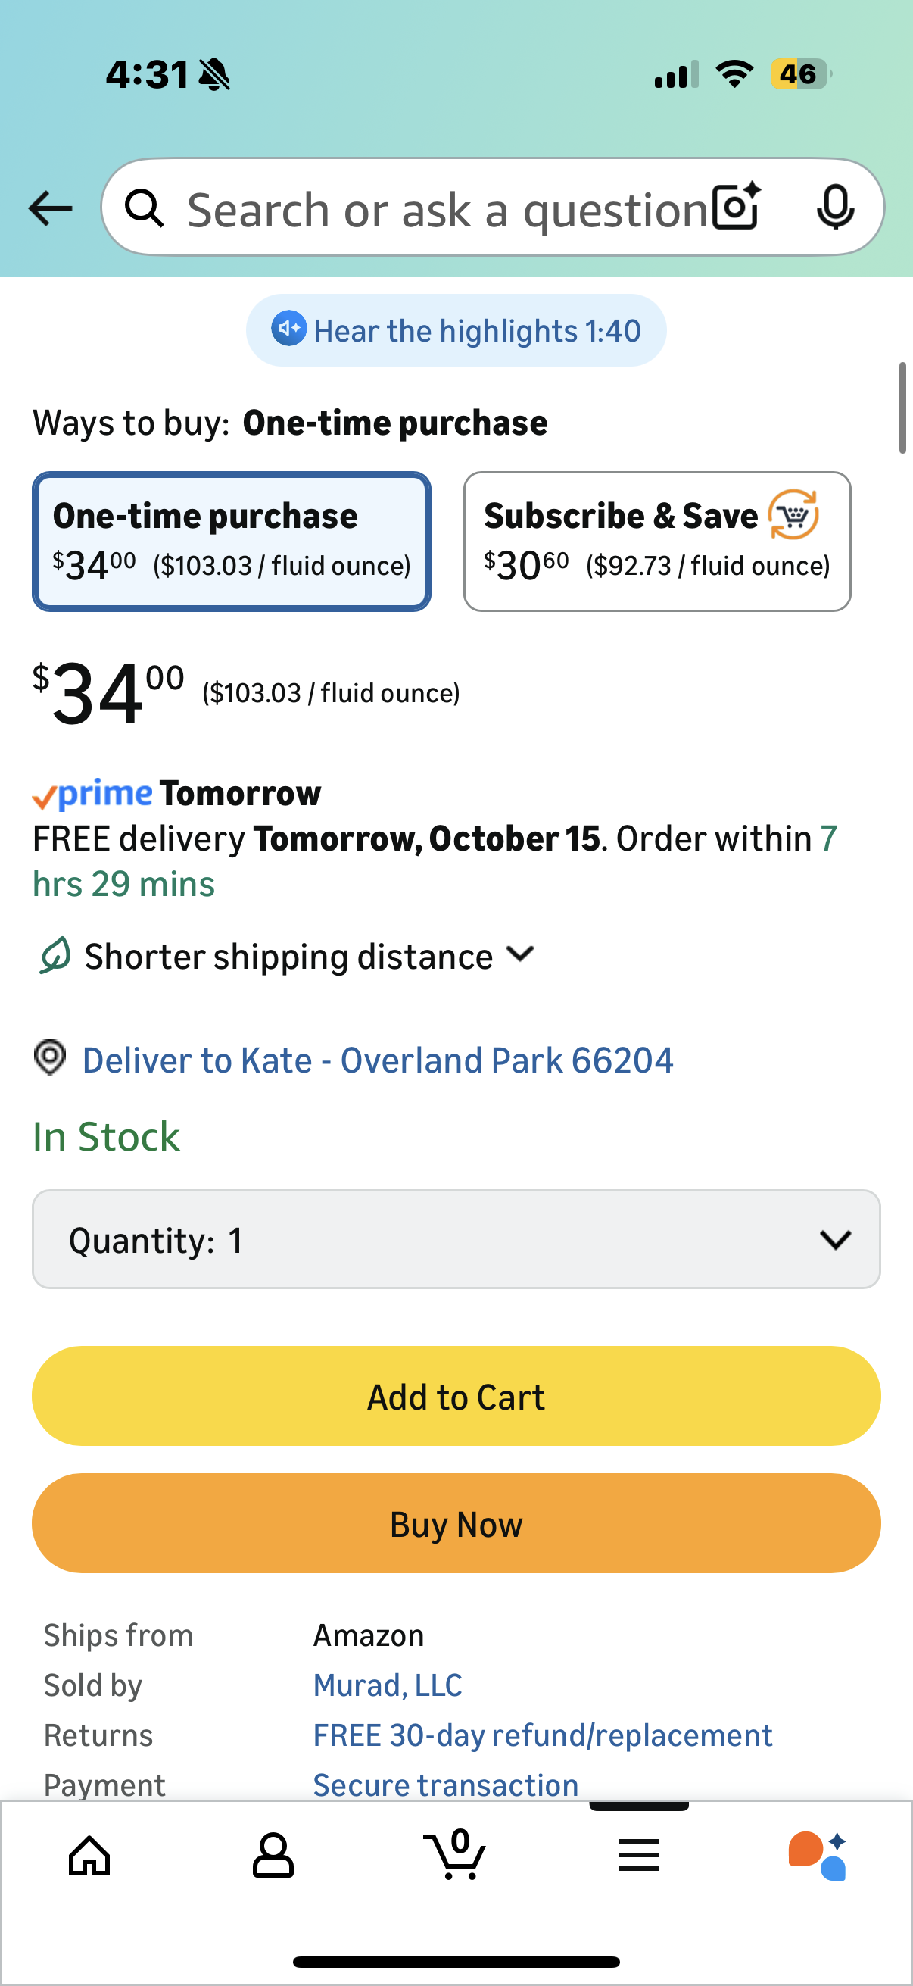Tap the back arrow icon
The image size is (913, 1986).
coord(50,208)
